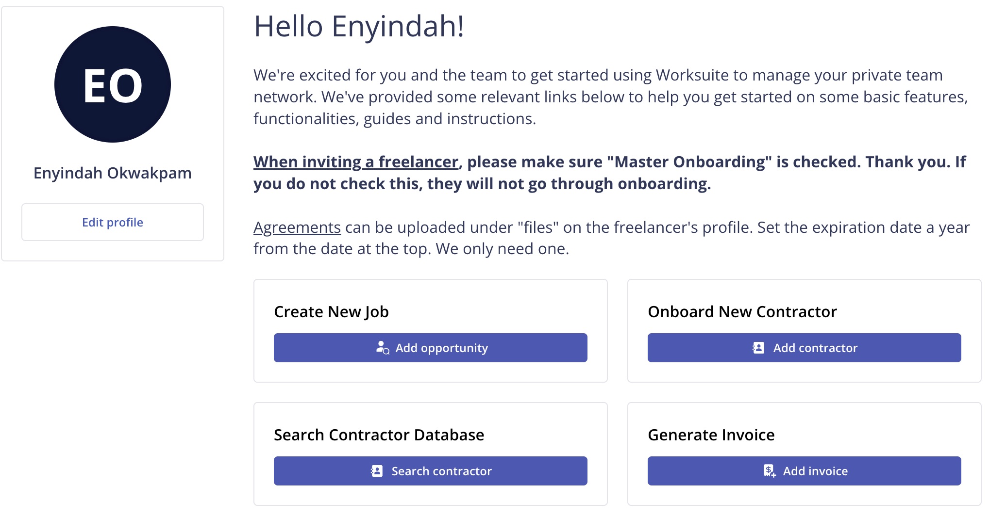Click the Onboard New Contractor card title
The width and height of the screenshot is (1006, 517).
[742, 312]
